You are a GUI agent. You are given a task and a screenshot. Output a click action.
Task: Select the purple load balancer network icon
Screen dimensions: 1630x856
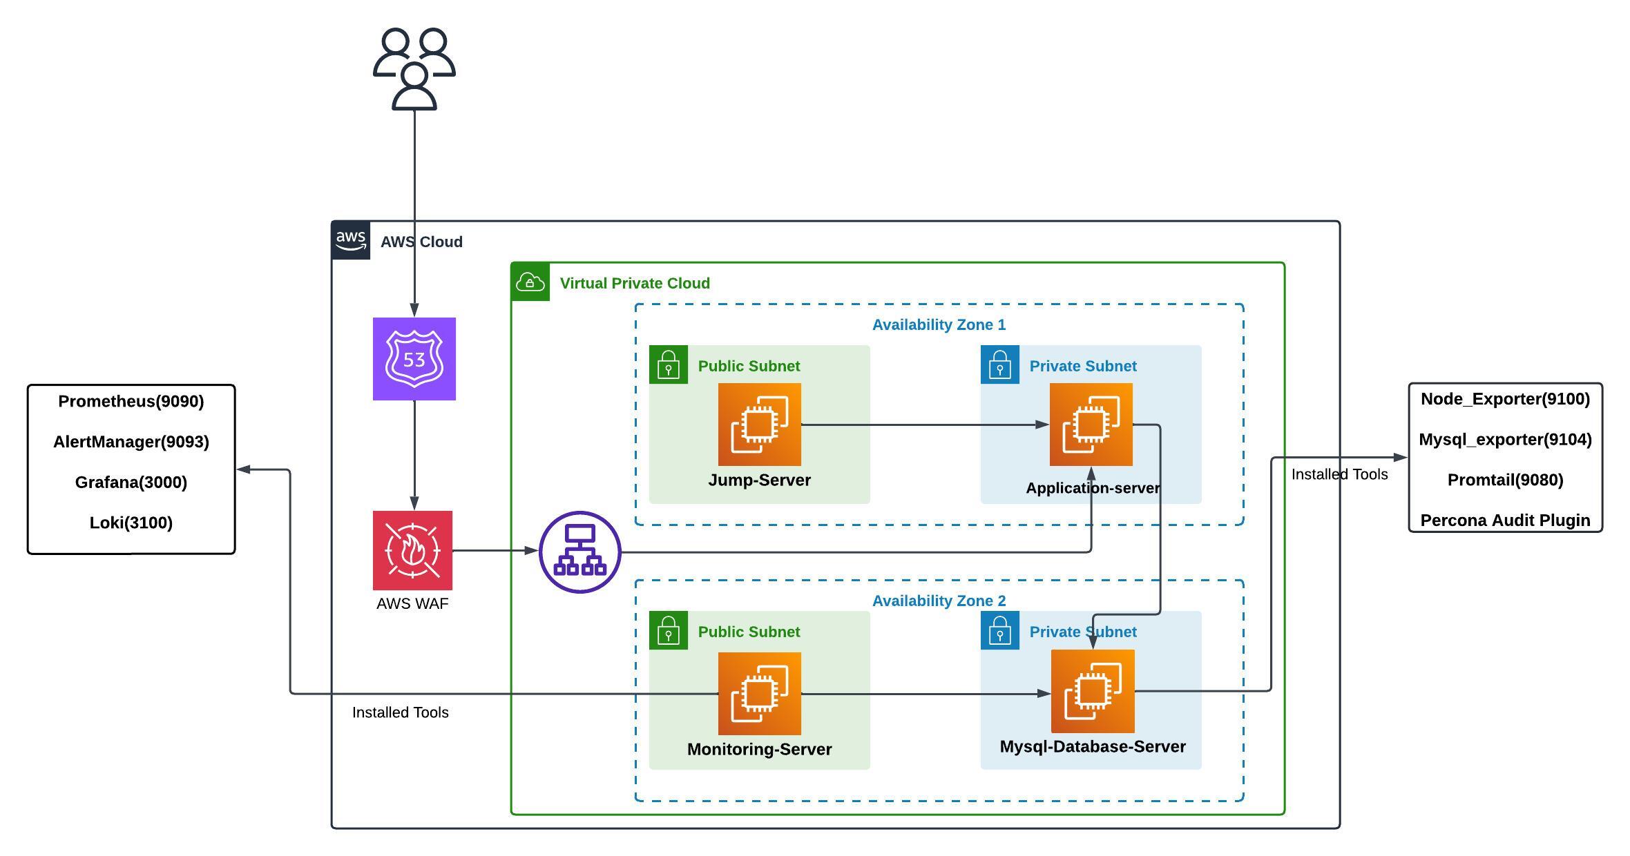click(580, 551)
